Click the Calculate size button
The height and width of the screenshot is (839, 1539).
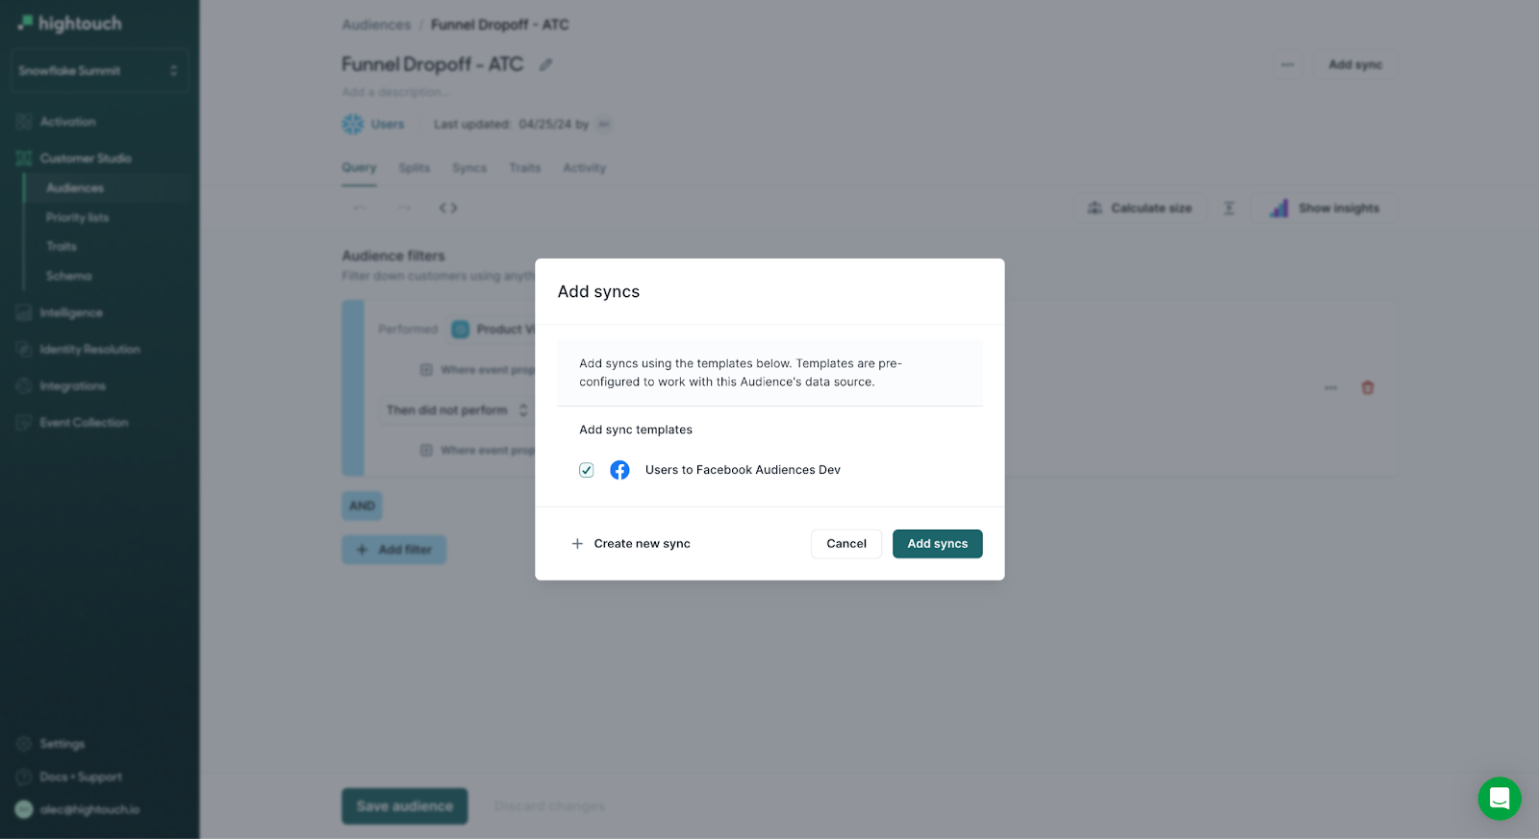(1139, 209)
